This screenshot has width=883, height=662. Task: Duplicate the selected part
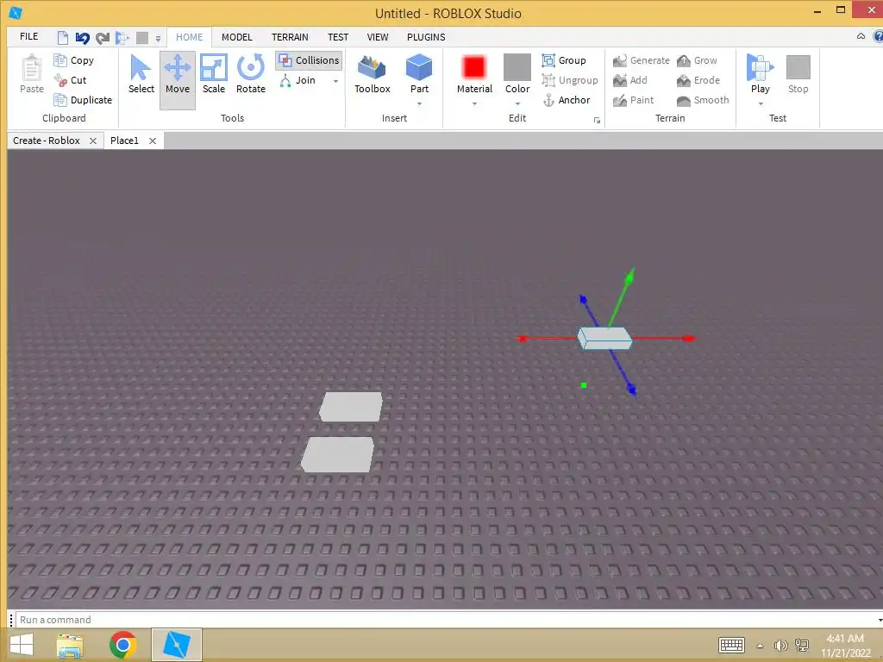click(83, 100)
